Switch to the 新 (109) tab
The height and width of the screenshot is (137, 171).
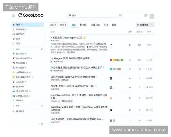click(x=84, y=25)
